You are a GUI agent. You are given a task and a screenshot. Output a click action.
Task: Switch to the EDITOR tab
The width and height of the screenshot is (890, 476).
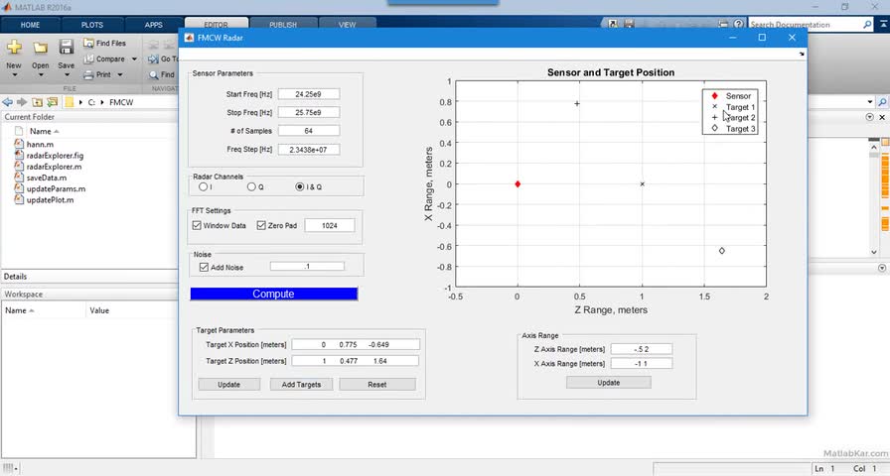click(217, 25)
